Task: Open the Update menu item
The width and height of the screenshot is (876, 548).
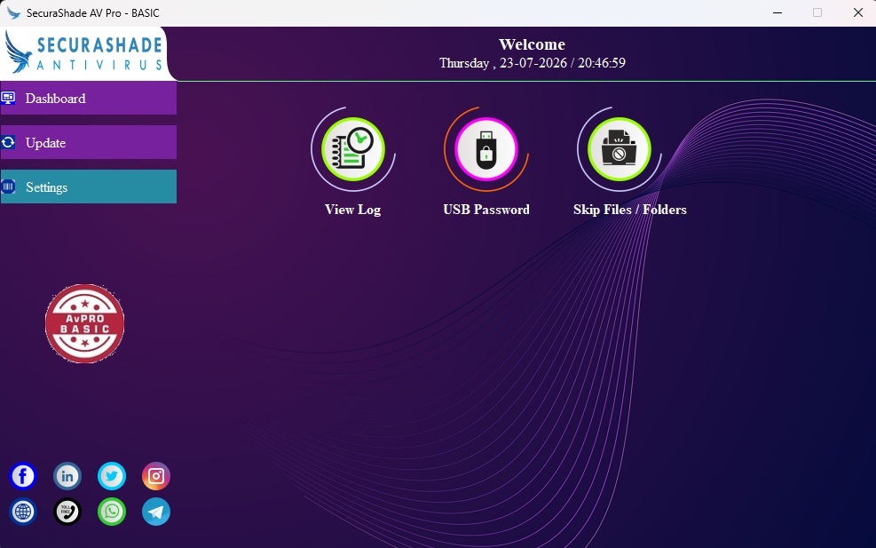Action: pyautogui.click(x=88, y=142)
